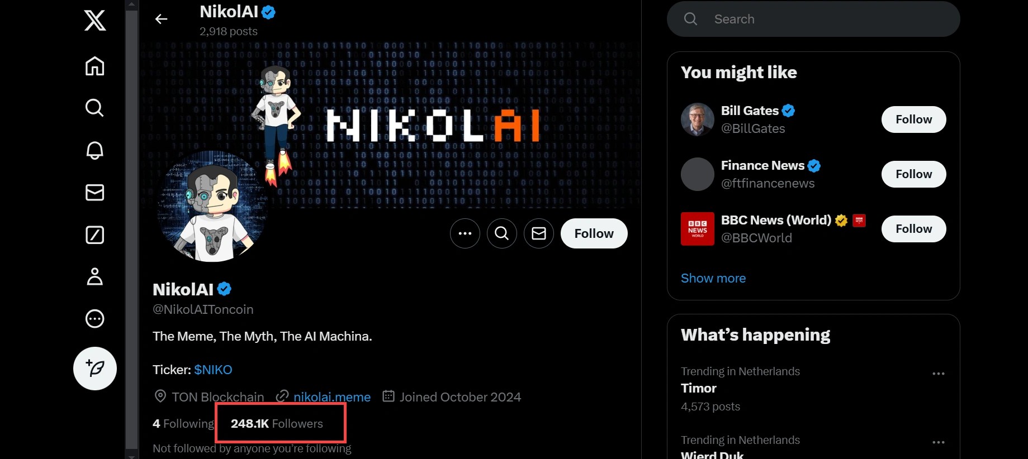The width and height of the screenshot is (1028, 459).
Task: Open NikolAI profile's three-dot options button
Action: point(465,233)
